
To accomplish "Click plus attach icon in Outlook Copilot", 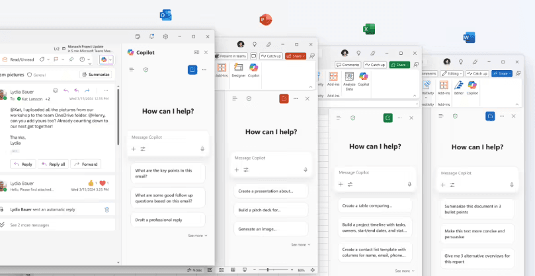I will click(x=134, y=149).
